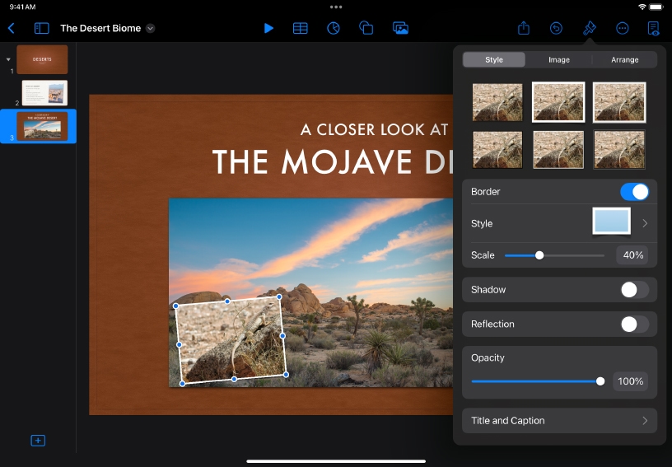This screenshot has width=672, height=467.
Task: Select 'A Closer Look At' text
Action: coord(374,129)
